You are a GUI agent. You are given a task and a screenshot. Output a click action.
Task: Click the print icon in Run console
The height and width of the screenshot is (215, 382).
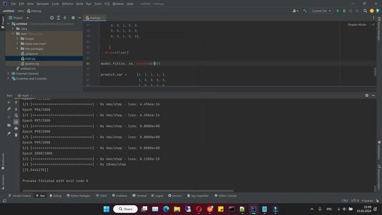(16, 128)
